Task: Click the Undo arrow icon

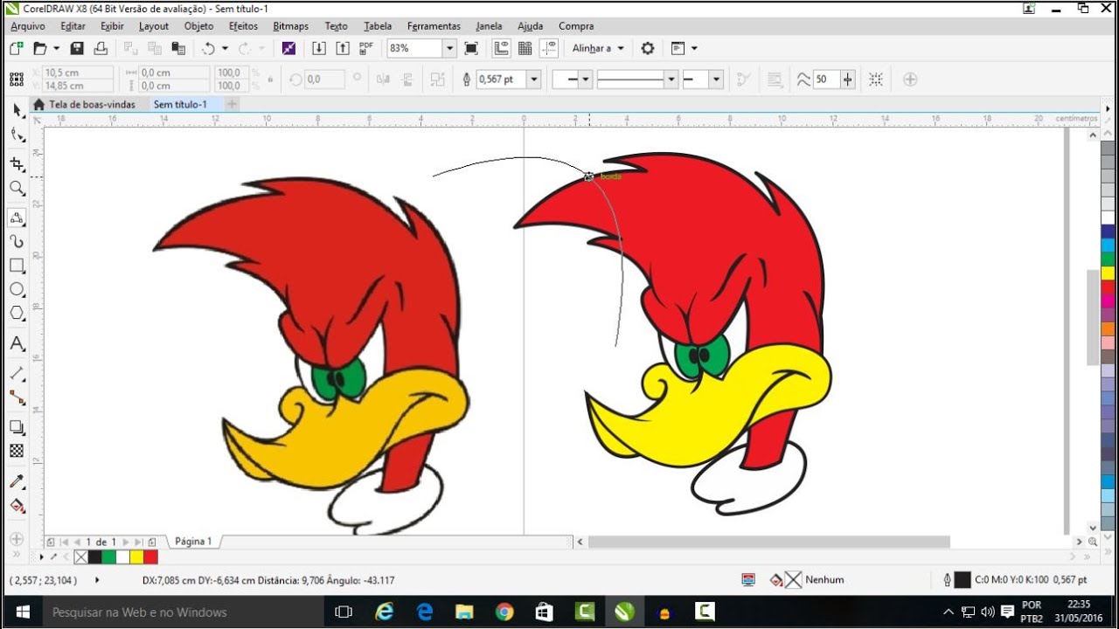Action: tap(208, 49)
